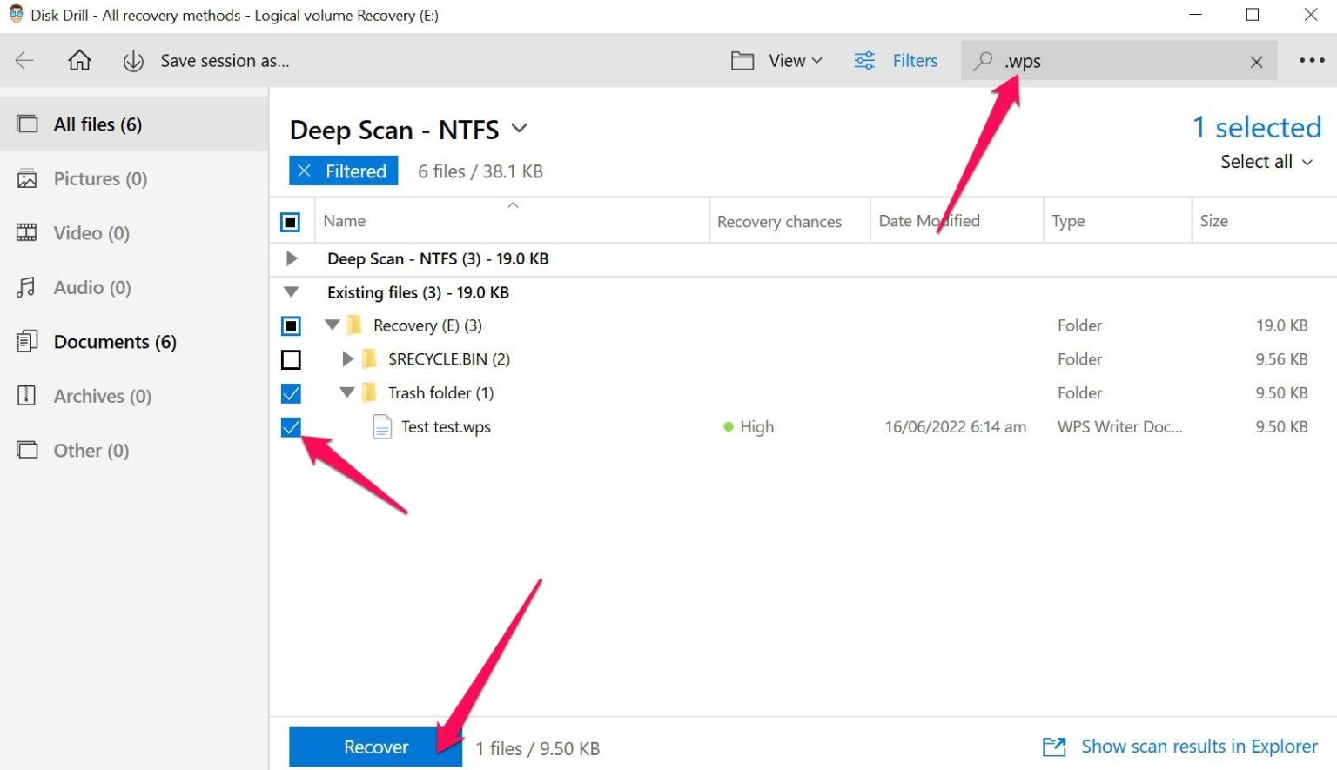Select the Archives category icon
Viewport: 1337px width, 770px height.
point(26,396)
